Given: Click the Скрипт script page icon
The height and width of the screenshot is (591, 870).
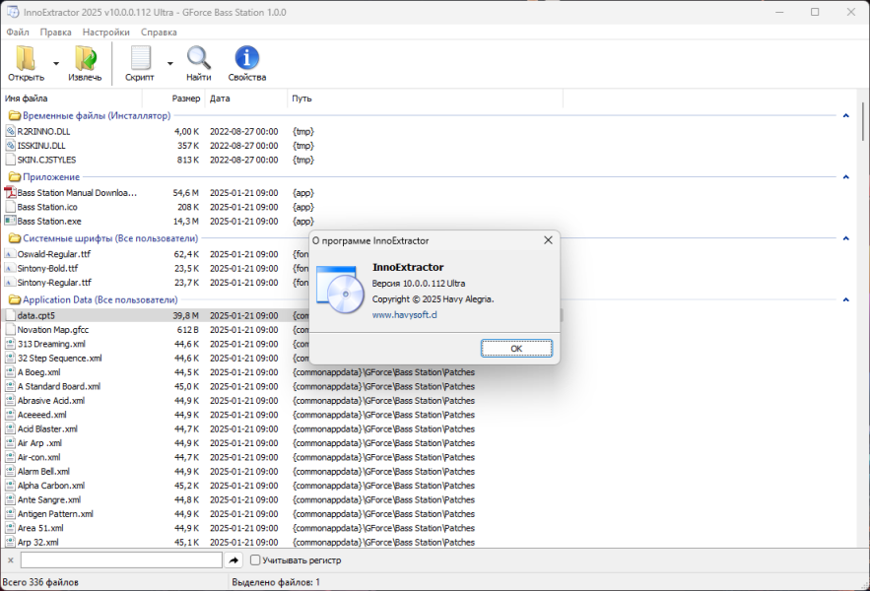Looking at the screenshot, I should tap(140, 58).
